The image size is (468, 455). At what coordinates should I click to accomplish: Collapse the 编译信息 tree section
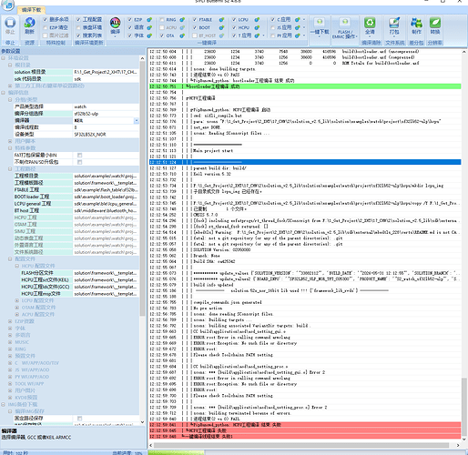tap(3, 93)
